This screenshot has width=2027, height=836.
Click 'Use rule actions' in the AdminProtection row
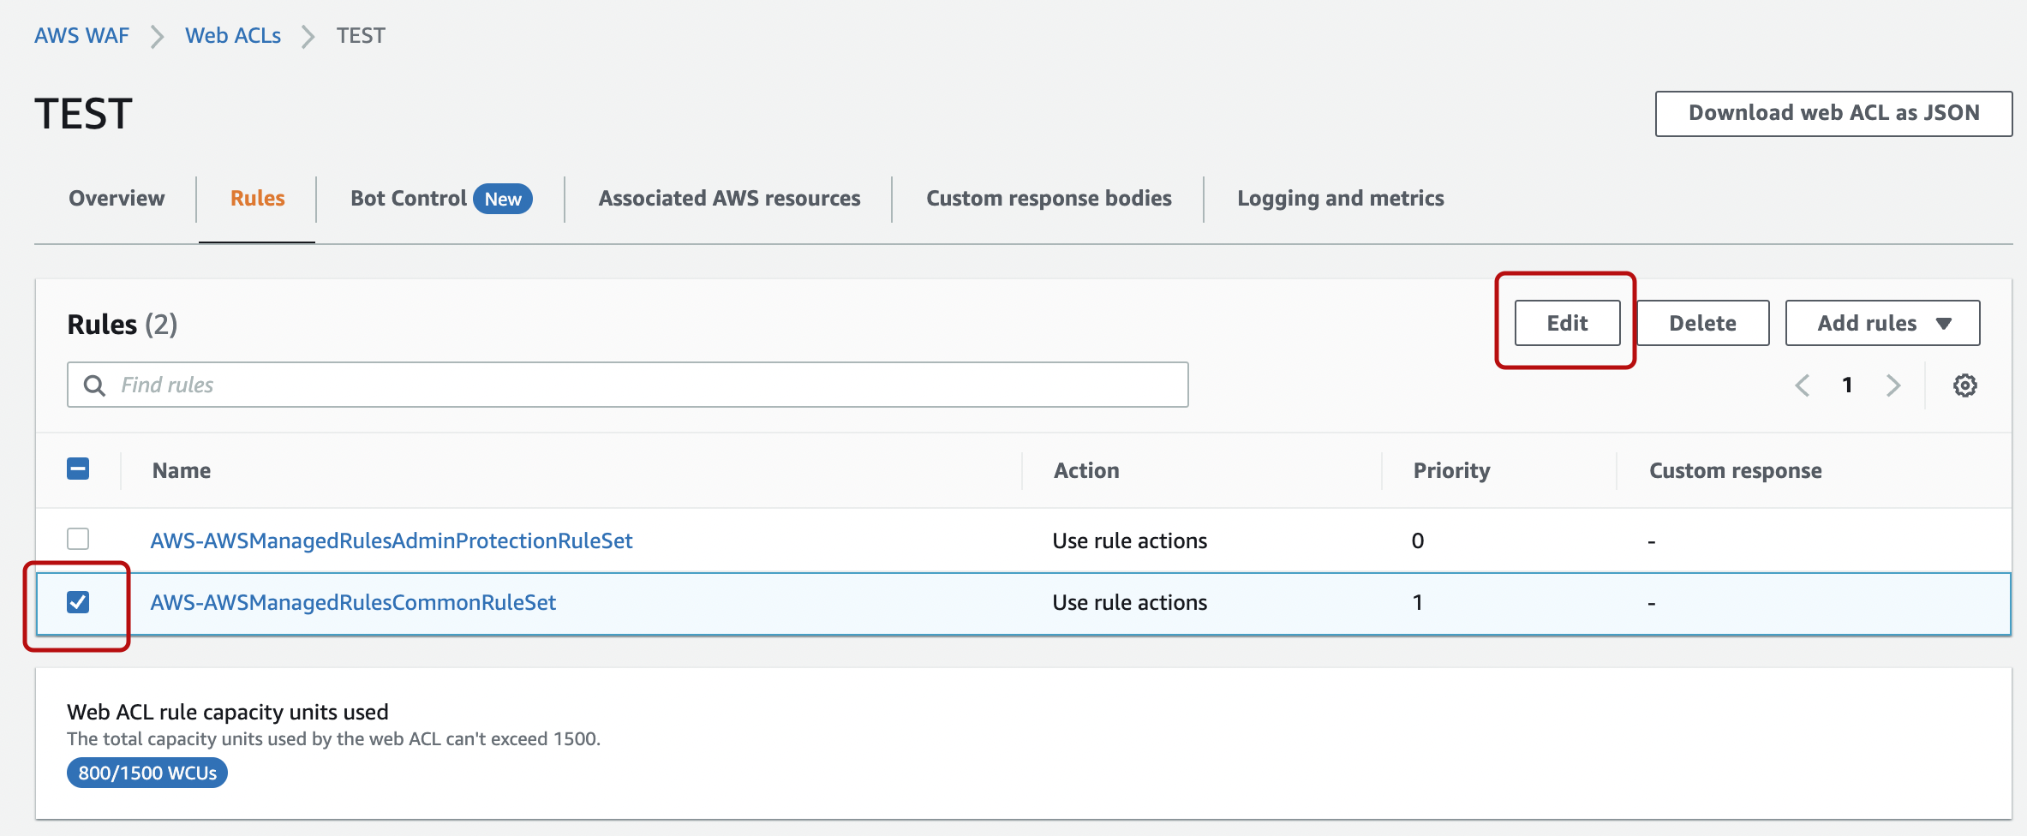click(1129, 540)
